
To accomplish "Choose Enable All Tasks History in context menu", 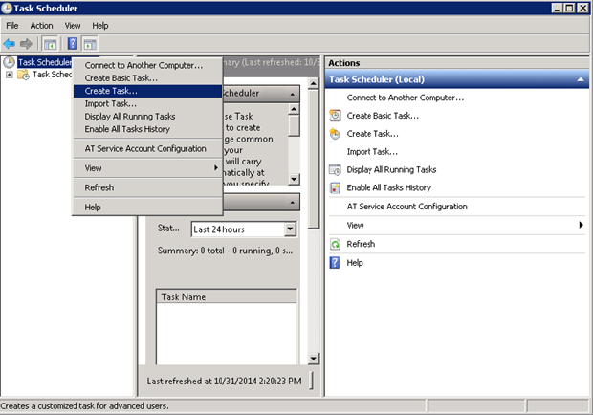I will click(x=147, y=129).
